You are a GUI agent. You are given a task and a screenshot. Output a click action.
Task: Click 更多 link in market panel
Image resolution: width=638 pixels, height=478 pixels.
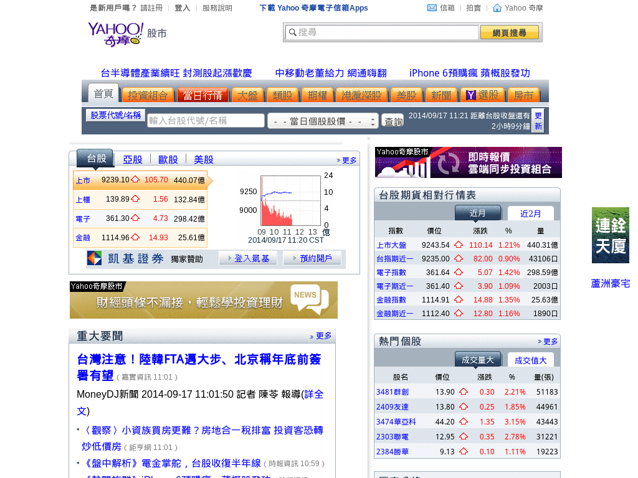point(346,160)
